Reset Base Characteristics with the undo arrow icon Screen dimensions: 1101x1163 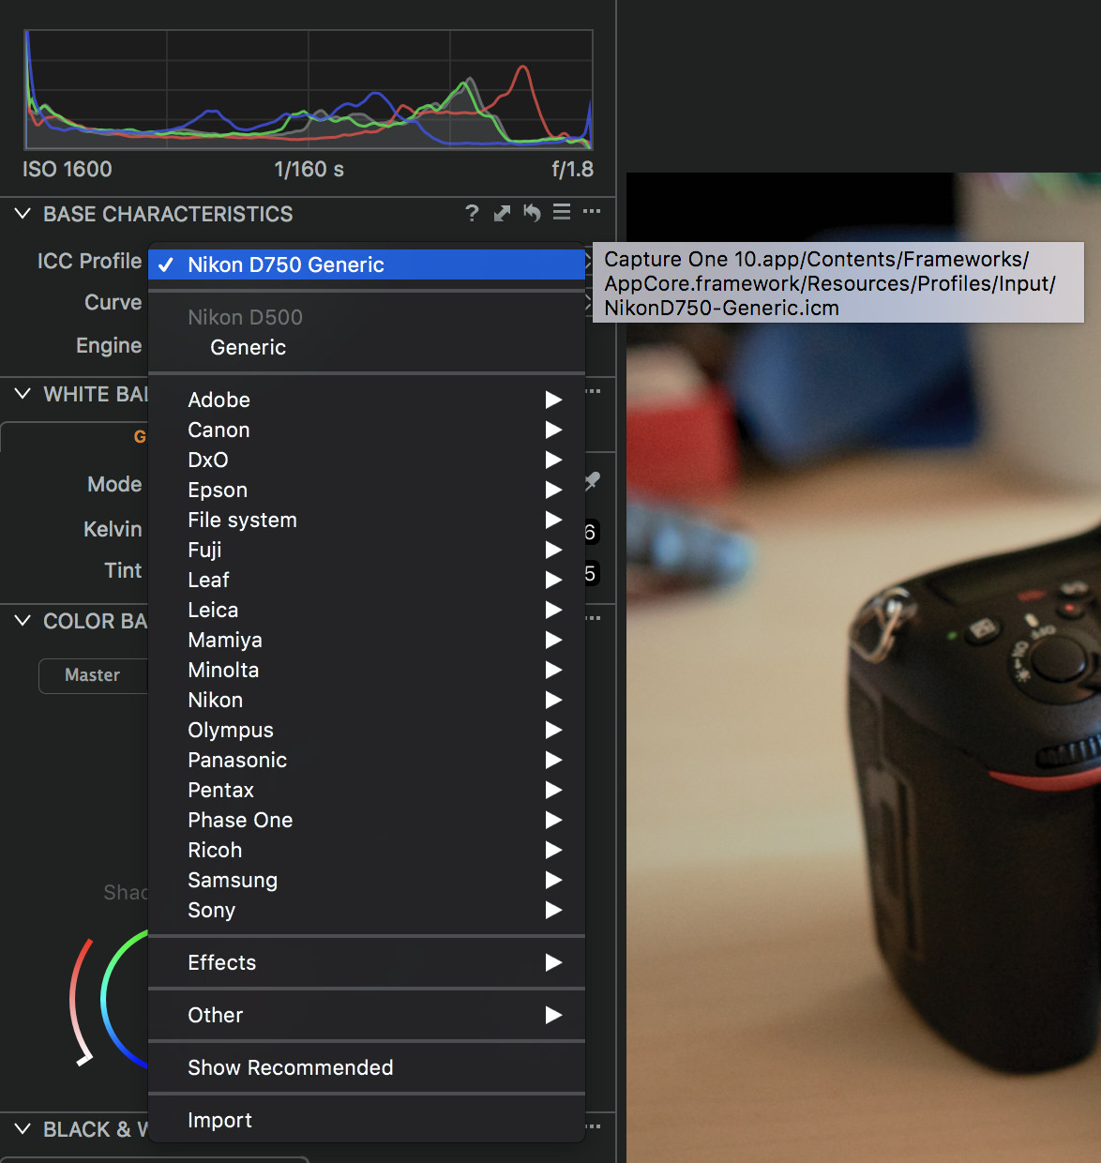[532, 213]
